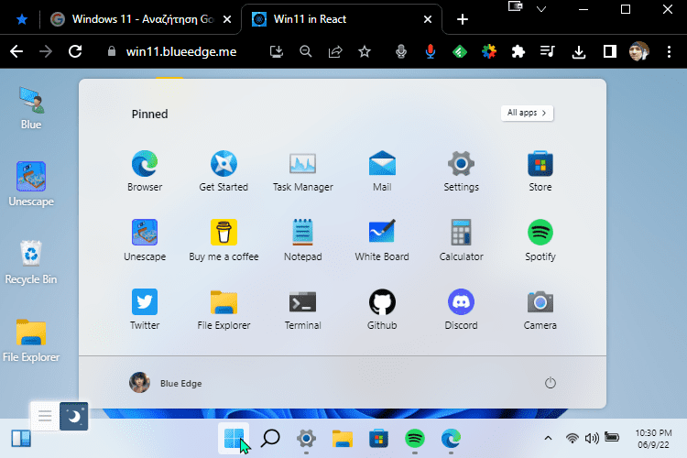Viewport: 687px width, 458px height.
Task: Open Notepad from the Start menu
Action: (x=303, y=240)
